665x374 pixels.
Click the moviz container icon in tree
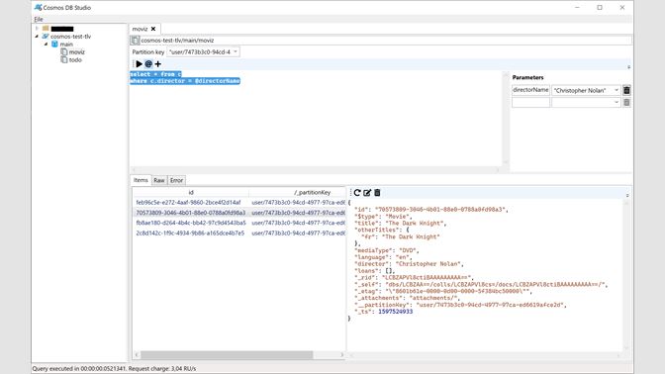click(x=64, y=51)
